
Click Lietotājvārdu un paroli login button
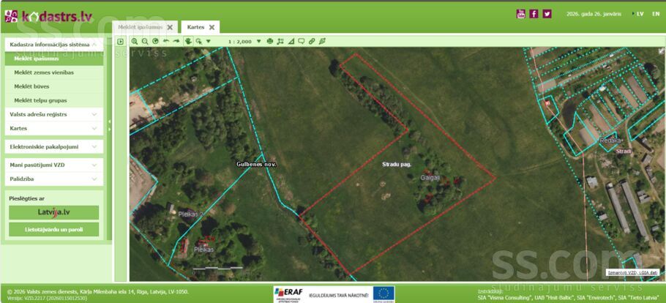(x=54, y=230)
